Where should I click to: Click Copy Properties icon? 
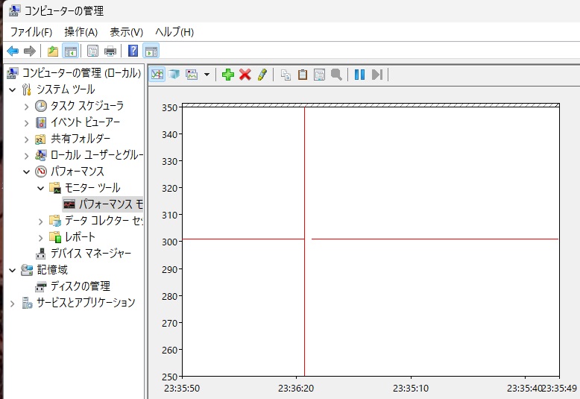286,75
